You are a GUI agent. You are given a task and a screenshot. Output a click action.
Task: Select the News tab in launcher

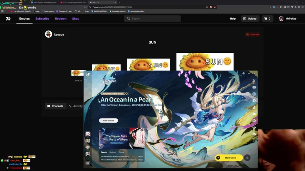point(121,152)
